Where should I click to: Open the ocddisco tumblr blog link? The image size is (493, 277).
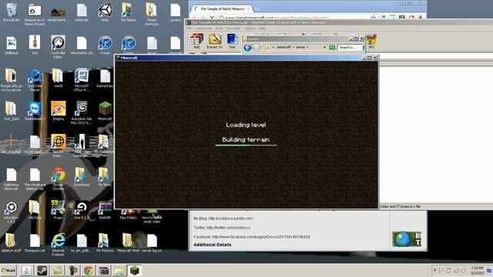[231, 219]
